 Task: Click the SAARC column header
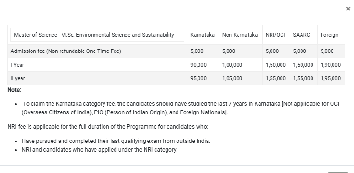click(x=302, y=35)
